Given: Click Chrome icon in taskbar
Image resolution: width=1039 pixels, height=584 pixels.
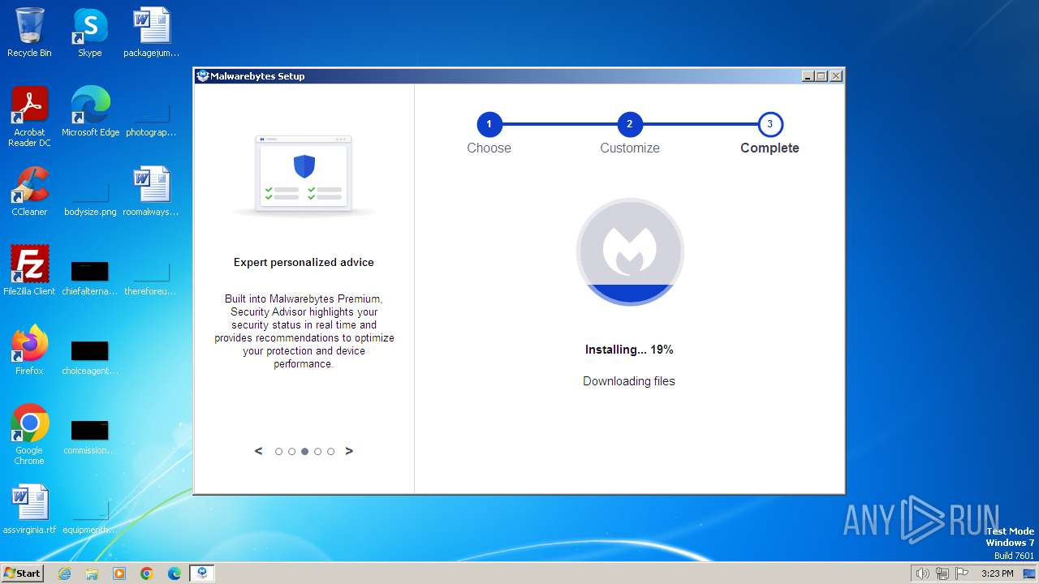Looking at the screenshot, I should pos(147,573).
